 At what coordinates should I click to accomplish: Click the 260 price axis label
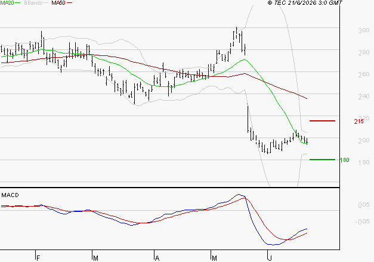pyautogui.click(x=363, y=74)
